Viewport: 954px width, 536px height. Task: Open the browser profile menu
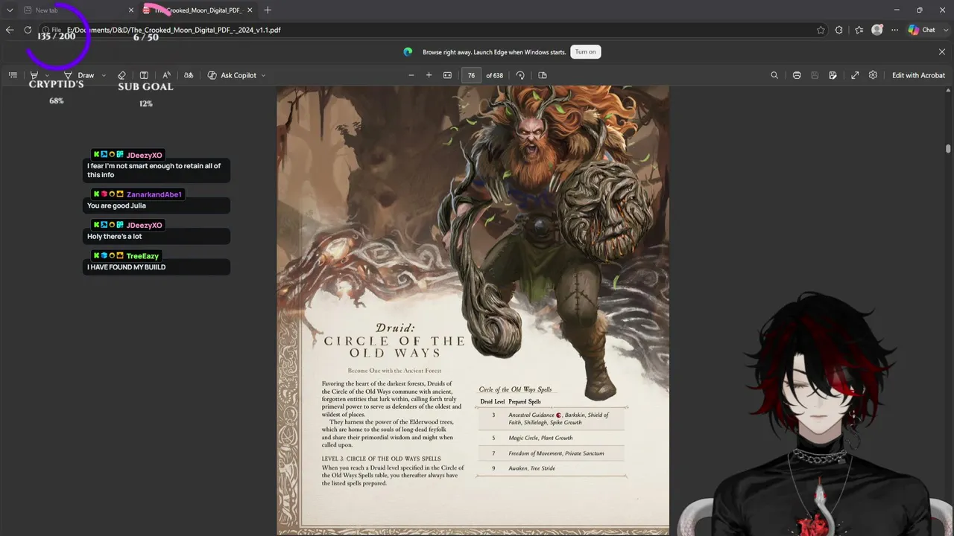click(x=877, y=30)
